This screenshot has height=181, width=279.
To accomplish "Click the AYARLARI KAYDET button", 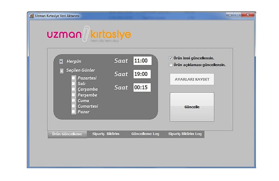I will point(192,79).
